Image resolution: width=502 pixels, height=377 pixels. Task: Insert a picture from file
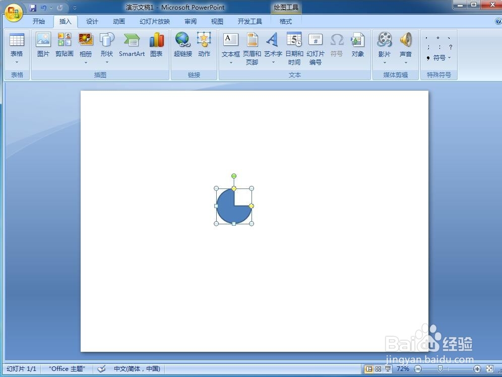pyautogui.click(x=43, y=45)
